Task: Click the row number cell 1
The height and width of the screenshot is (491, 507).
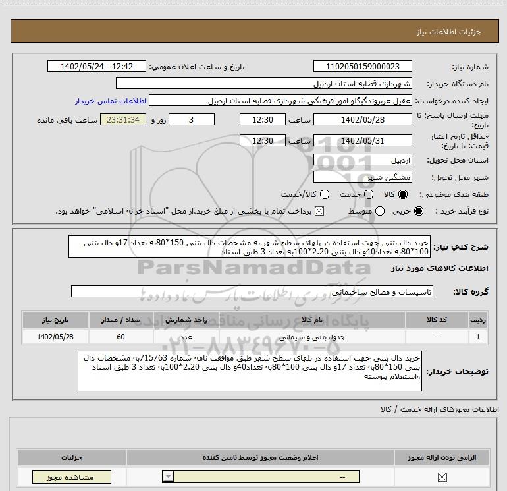Action: (478, 337)
